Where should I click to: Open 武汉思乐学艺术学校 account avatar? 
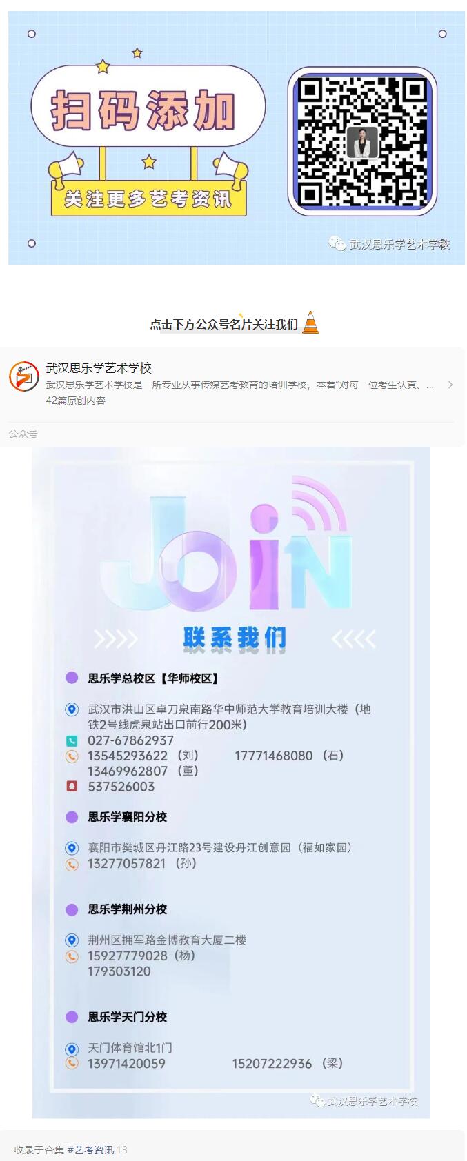click(24, 376)
